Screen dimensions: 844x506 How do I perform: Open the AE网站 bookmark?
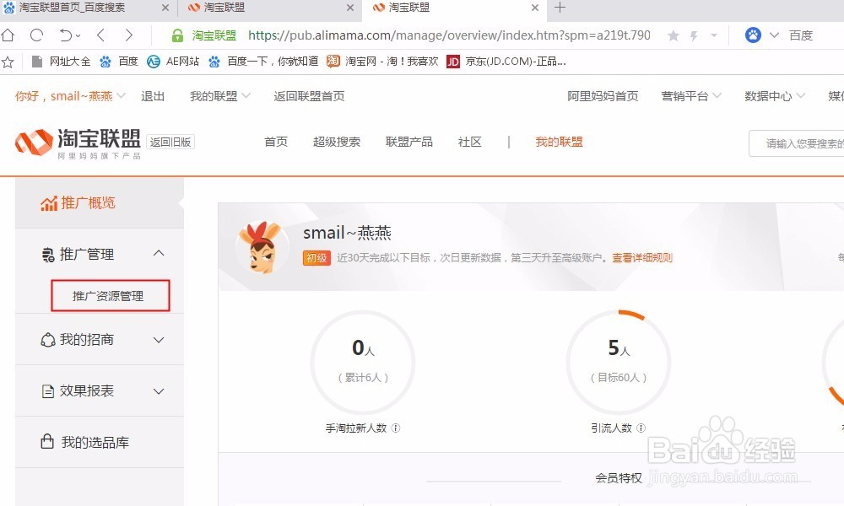(x=173, y=62)
